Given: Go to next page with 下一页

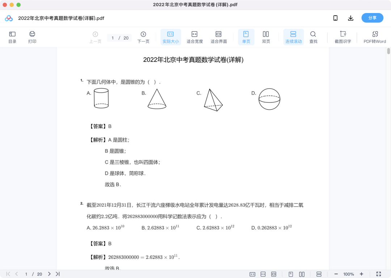Looking at the screenshot, I should (143, 37).
